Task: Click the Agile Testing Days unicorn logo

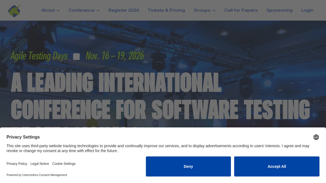Action: pyautogui.click(x=14, y=10)
